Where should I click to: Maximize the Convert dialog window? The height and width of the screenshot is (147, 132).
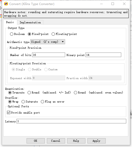(113, 4)
